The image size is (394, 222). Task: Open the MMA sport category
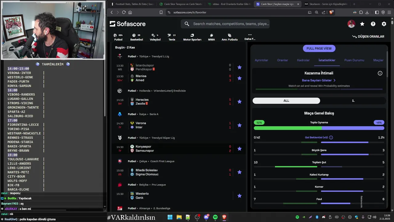211,37
